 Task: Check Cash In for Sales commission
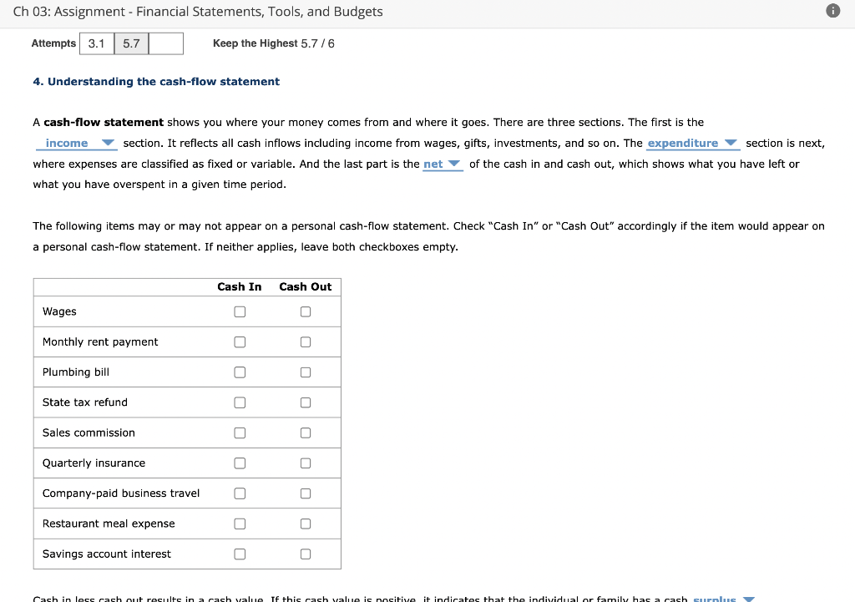pos(240,433)
